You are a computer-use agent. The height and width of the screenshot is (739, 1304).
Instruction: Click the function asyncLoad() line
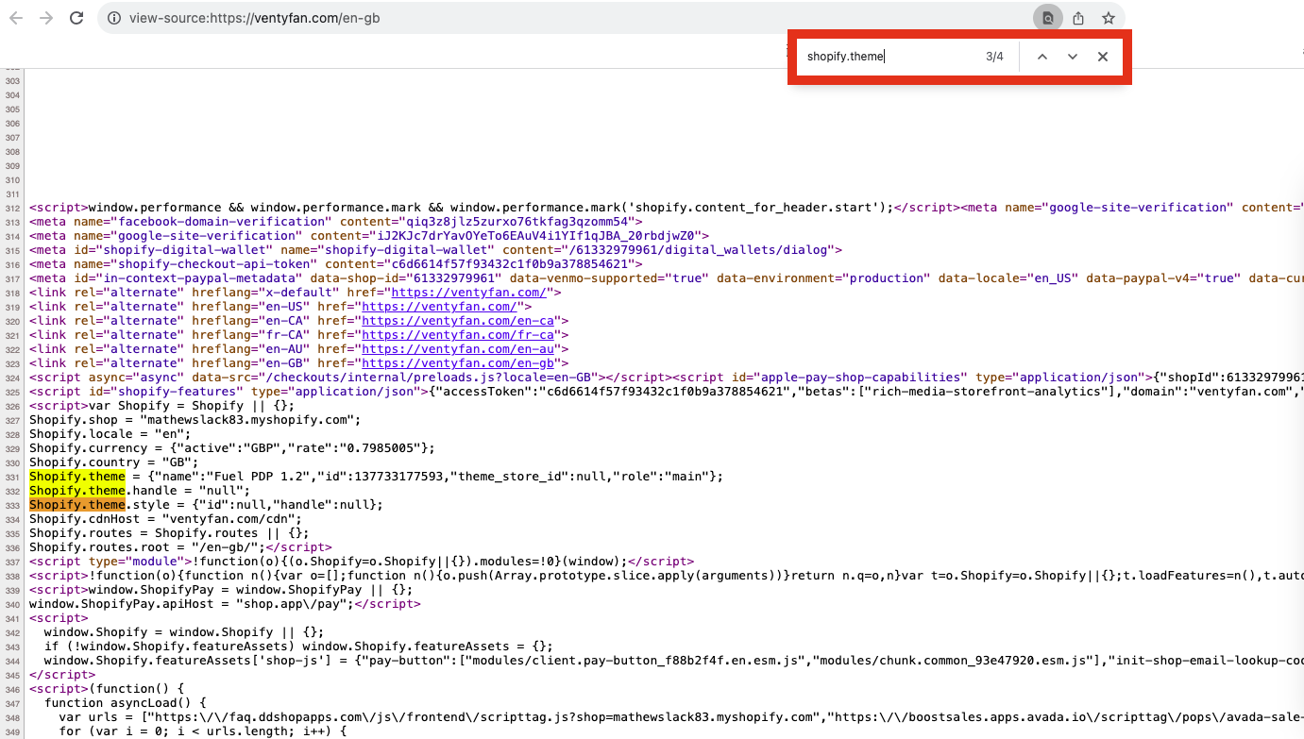click(x=125, y=703)
